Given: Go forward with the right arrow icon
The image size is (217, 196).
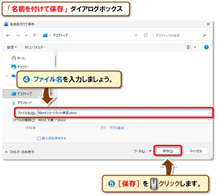Looking at the screenshot, I should click(x=18, y=36).
